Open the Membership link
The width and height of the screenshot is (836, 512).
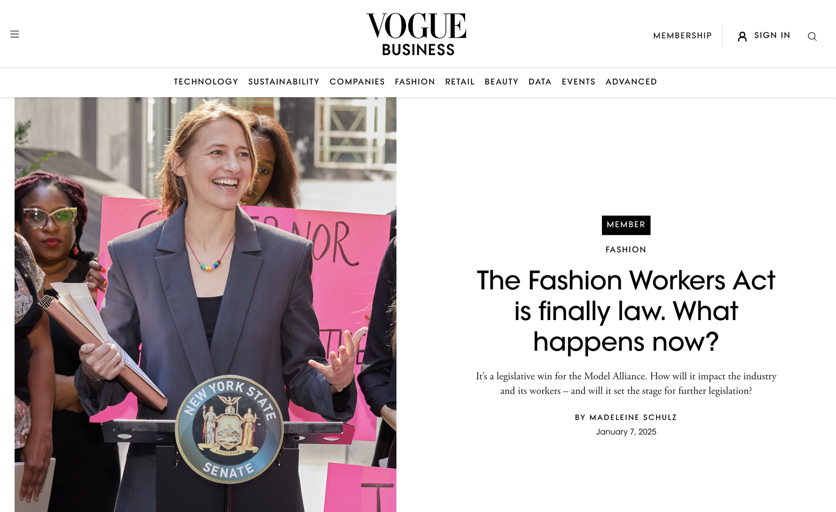pyautogui.click(x=682, y=36)
